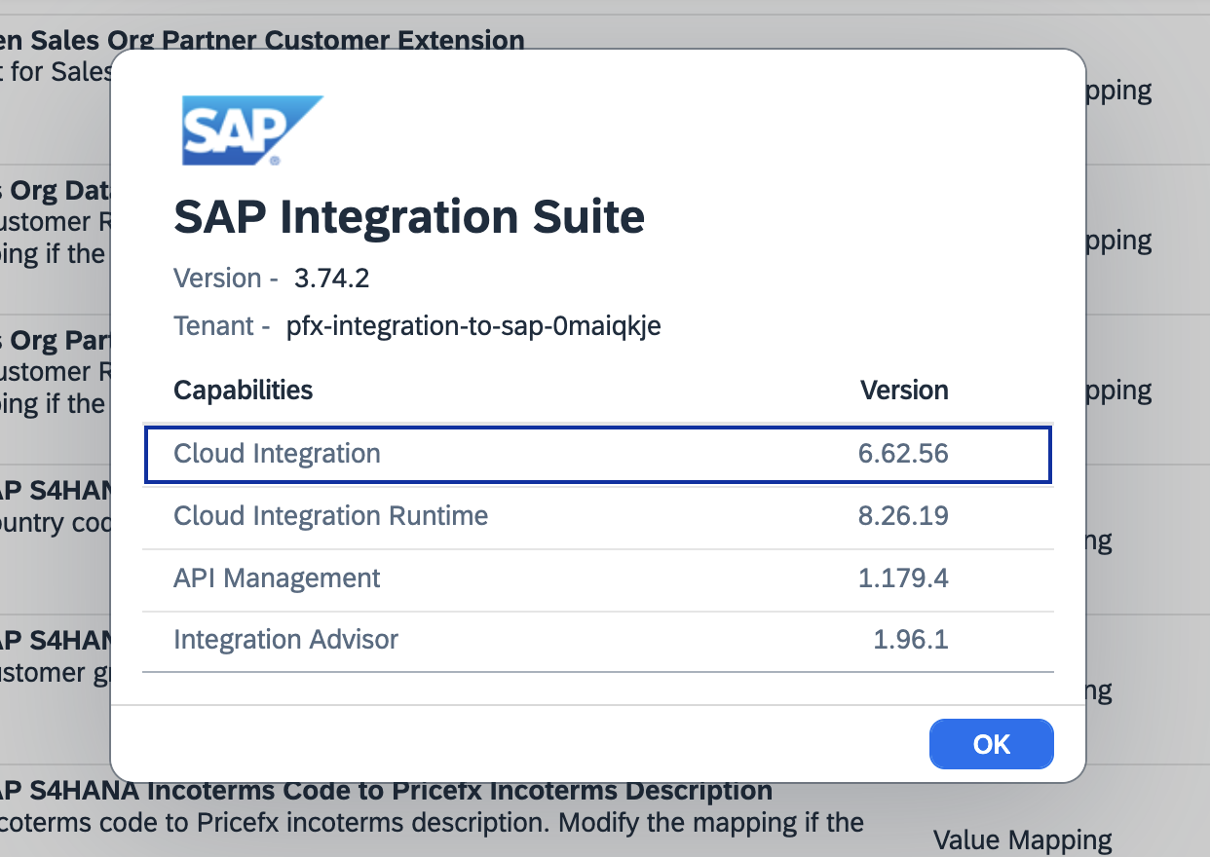The height and width of the screenshot is (857, 1210).
Task: Click the tenant name pfx-integration-to-sap-0maiqkje
Action: [x=473, y=326]
